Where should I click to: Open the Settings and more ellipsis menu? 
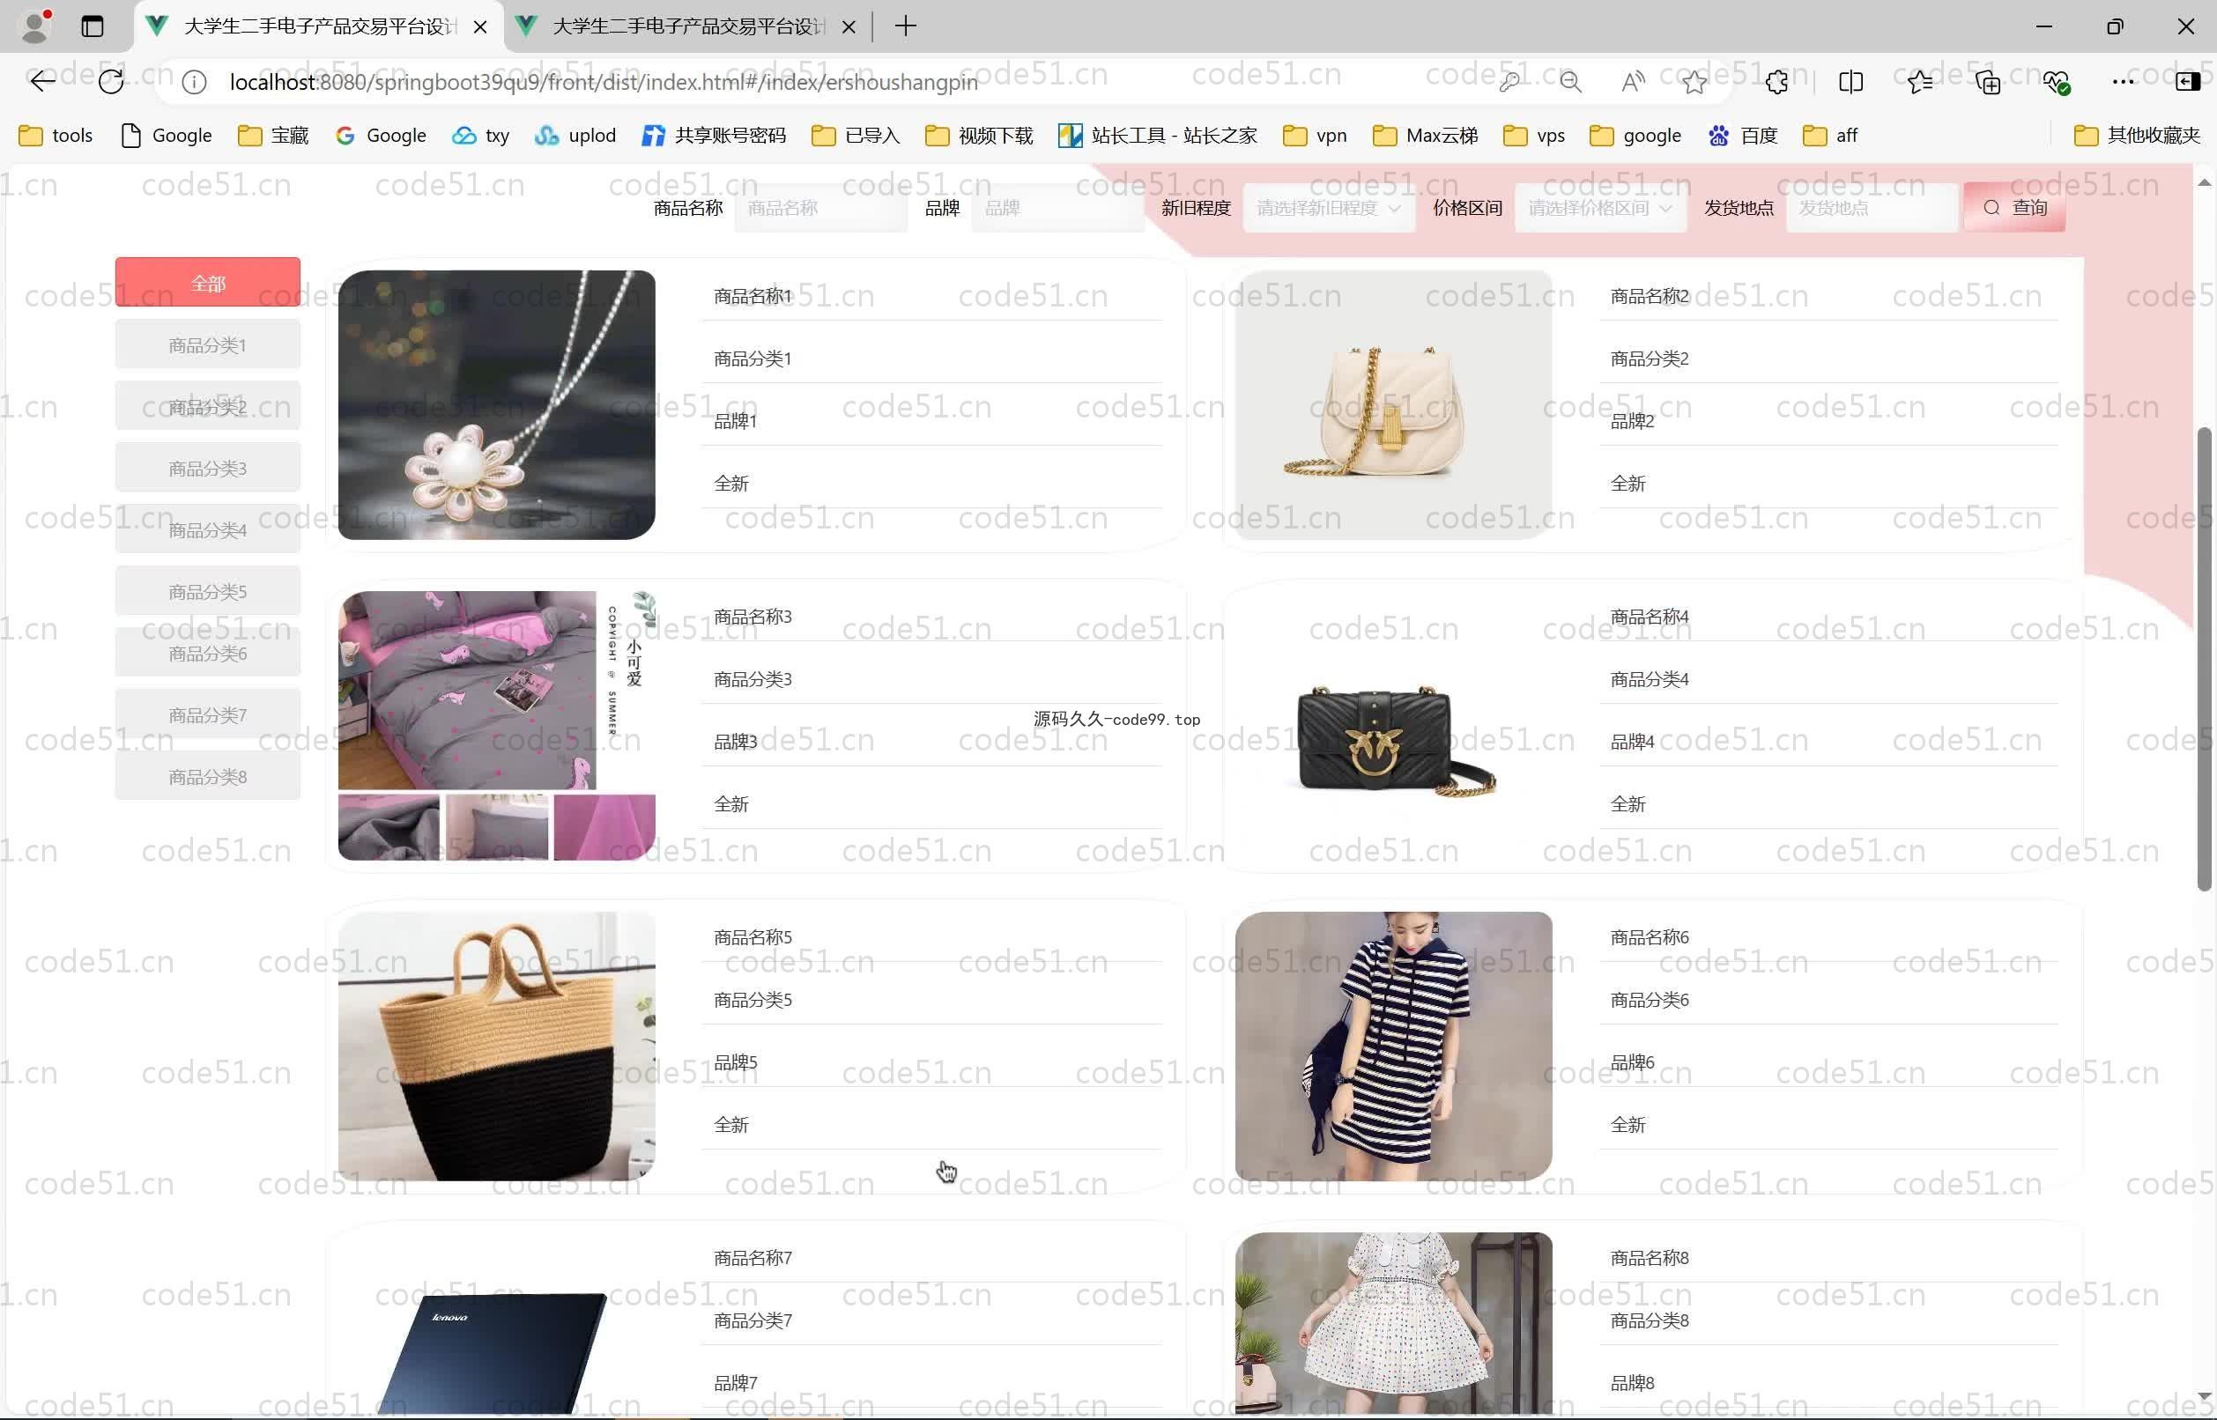(x=2123, y=82)
